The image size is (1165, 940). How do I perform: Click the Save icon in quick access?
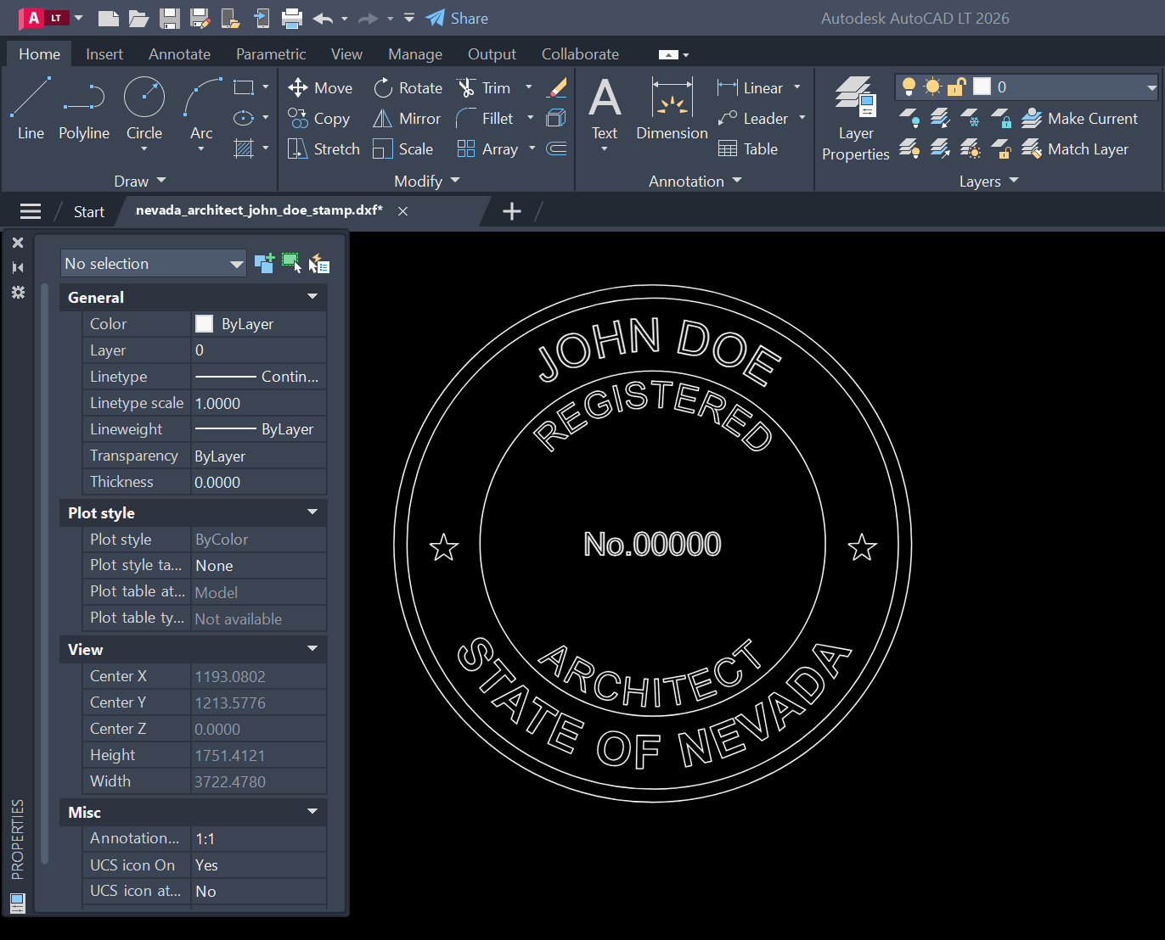click(170, 18)
